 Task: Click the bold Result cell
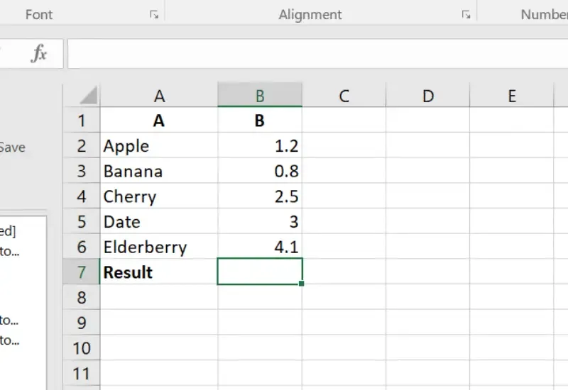coord(159,272)
